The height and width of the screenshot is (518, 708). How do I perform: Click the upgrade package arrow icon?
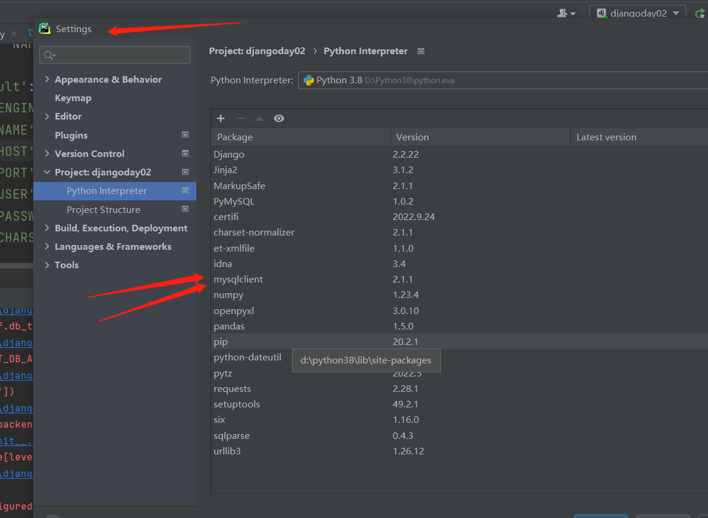tap(259, 118)
